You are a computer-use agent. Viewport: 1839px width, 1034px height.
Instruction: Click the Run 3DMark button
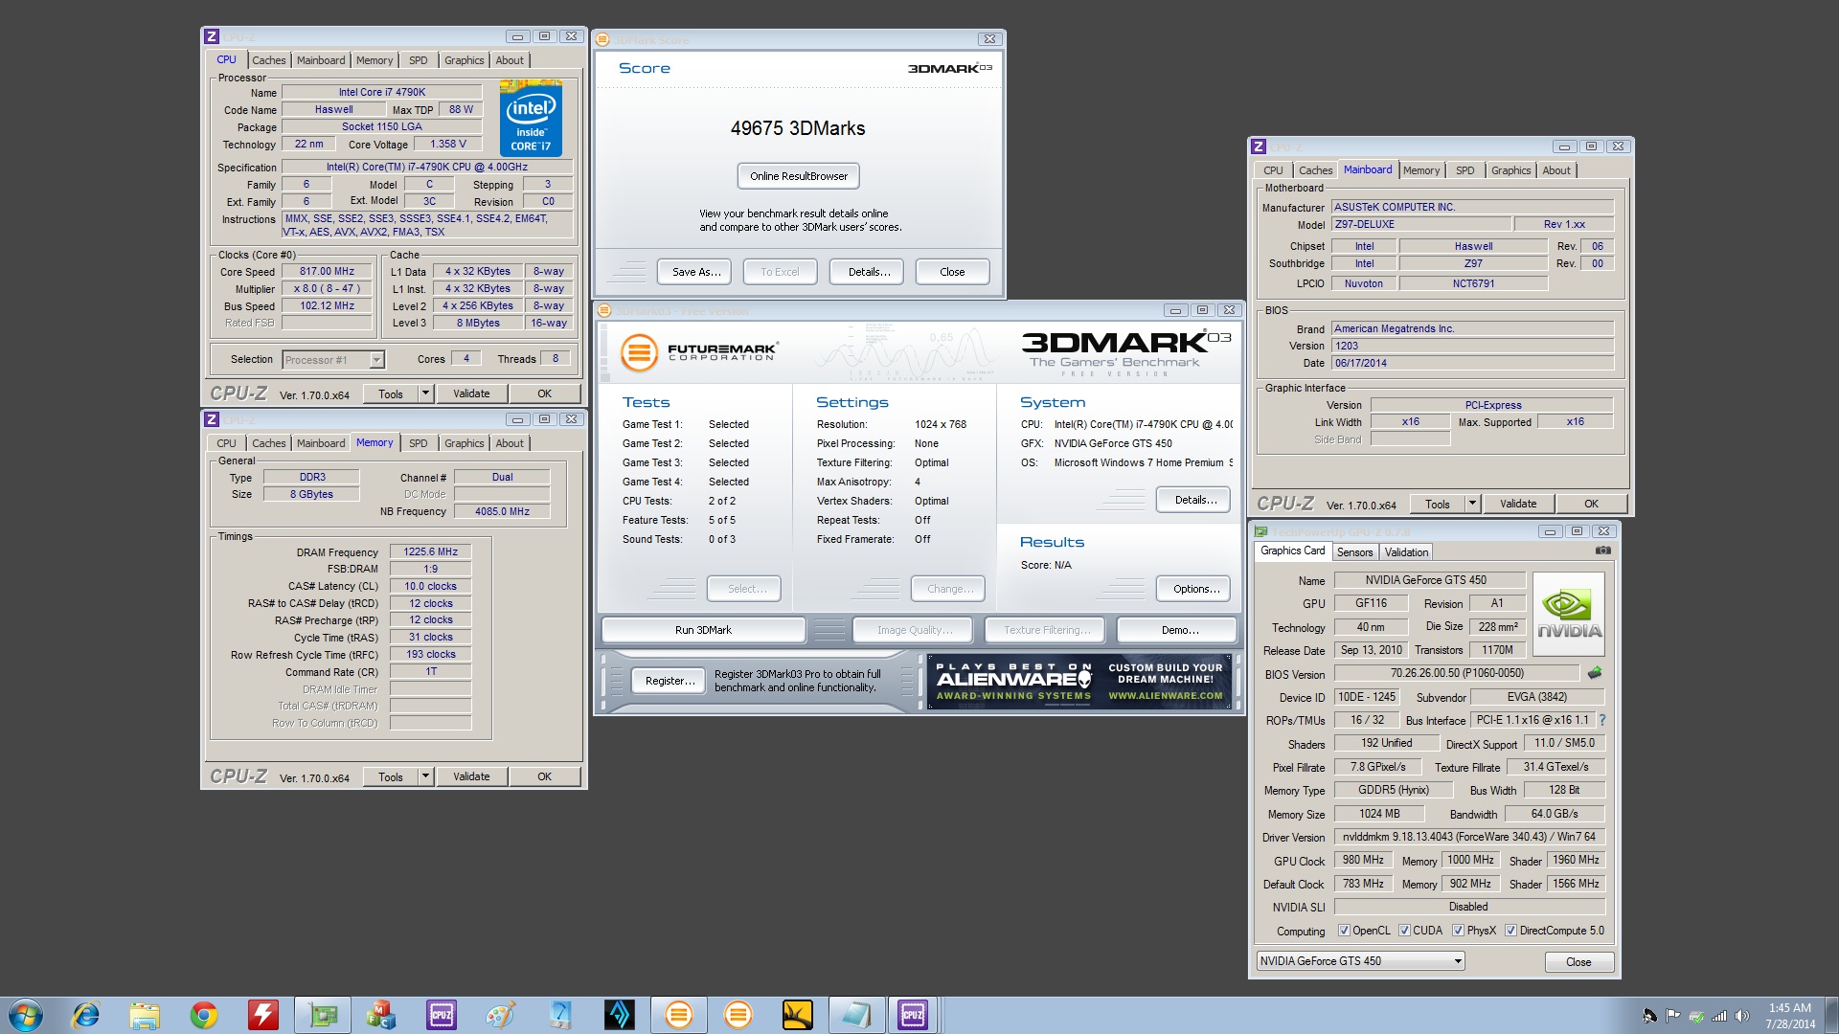(703, 630)
